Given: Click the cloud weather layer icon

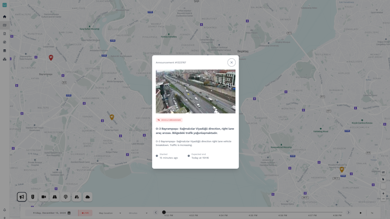Looking at the screenshot, I should 87,197.
